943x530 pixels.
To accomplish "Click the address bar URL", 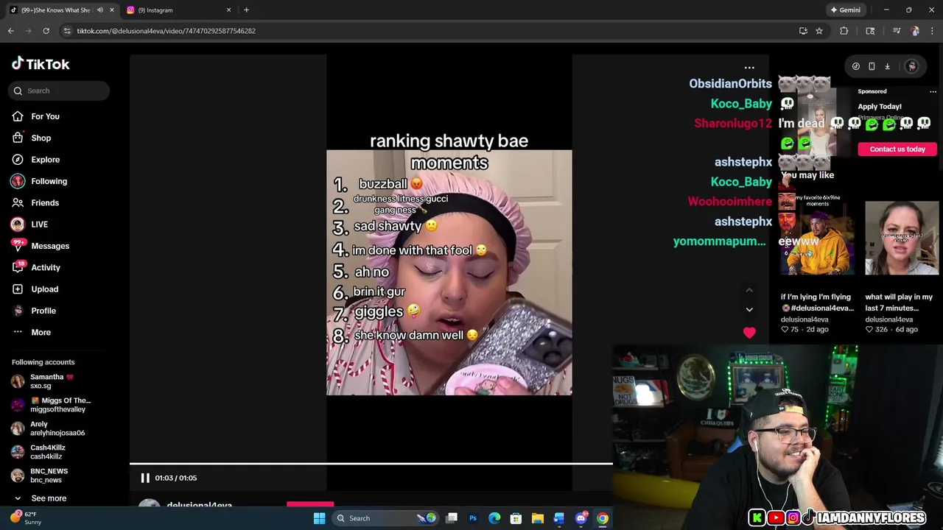I will point(166,31).
